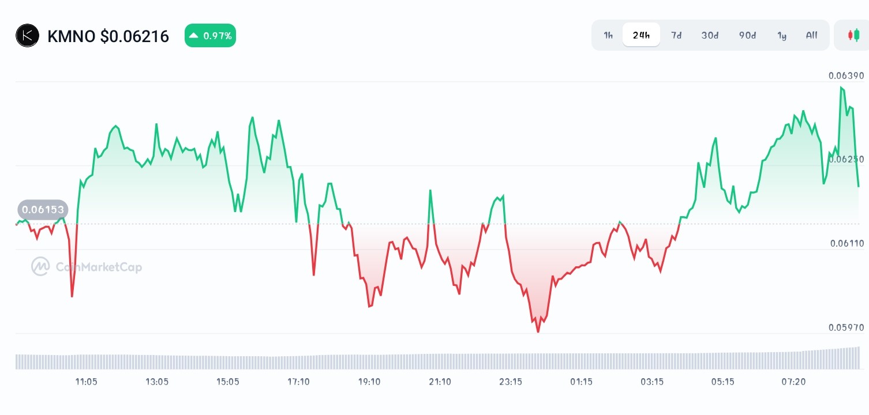The width and height of the screenshot is (869, 415).
Task: Click the 0.06153 opening price label
Action: point(43,210)
